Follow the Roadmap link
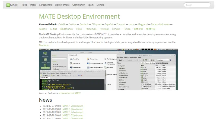Viewport: 217px width, 119px height. 44,45
